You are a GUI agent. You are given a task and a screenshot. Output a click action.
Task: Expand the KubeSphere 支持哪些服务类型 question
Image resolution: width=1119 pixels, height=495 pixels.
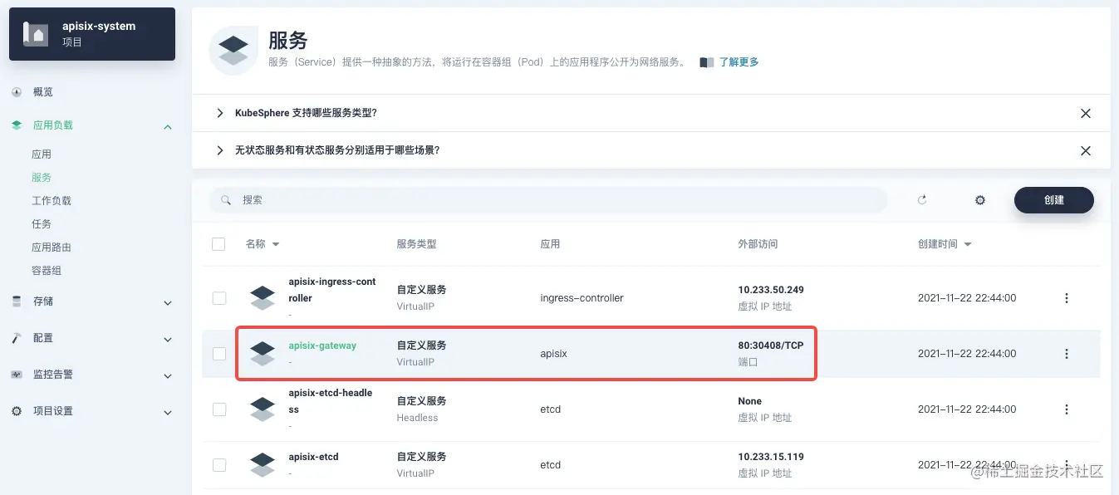[x=220, y=113]
